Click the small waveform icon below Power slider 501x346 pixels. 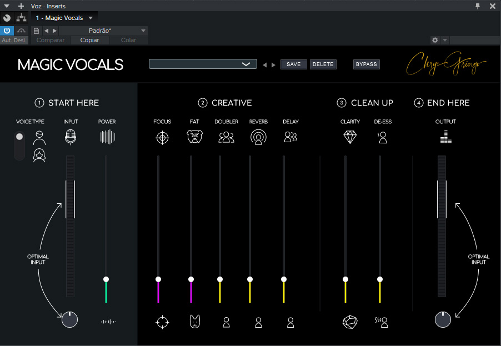[x=108, y=322]
